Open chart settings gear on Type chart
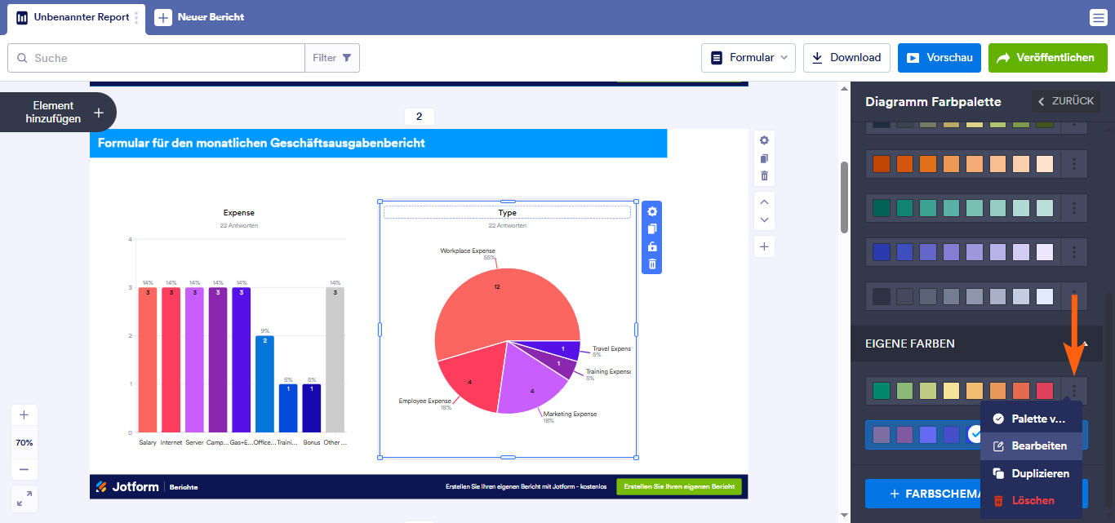This screenshot has height=523, width=1115. tap(651, 211)
